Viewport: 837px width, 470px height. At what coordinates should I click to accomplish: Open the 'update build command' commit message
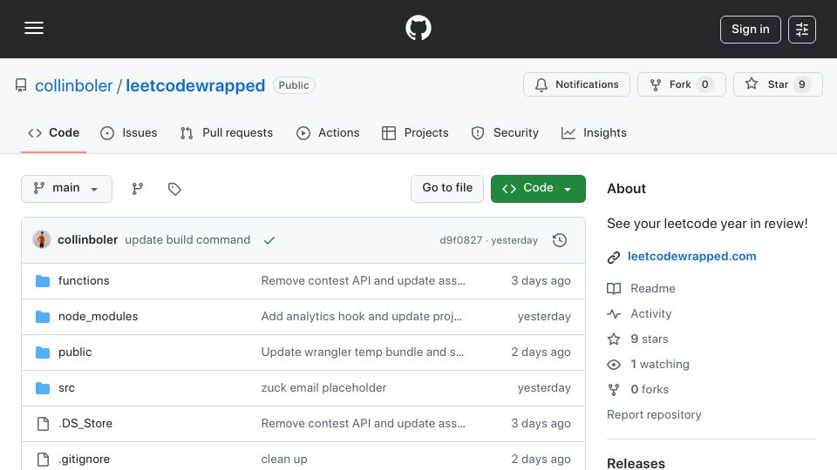pos(187,240)
